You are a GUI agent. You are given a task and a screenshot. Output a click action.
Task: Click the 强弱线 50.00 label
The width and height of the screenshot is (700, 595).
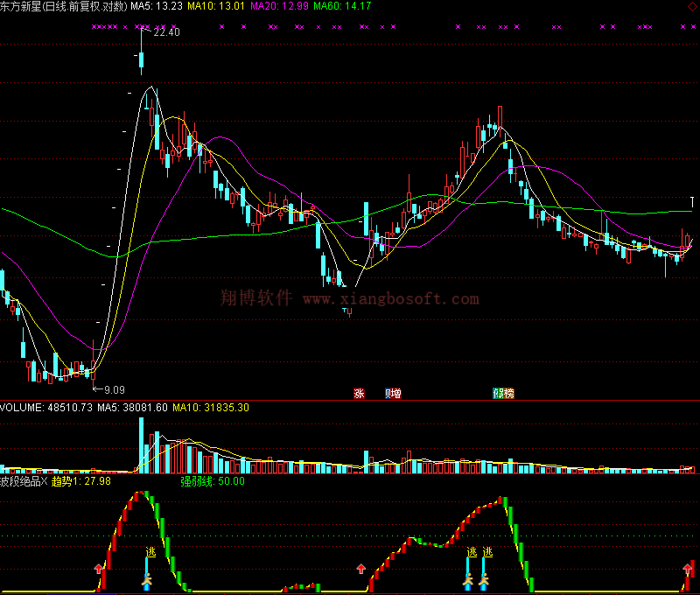(213, 480)
